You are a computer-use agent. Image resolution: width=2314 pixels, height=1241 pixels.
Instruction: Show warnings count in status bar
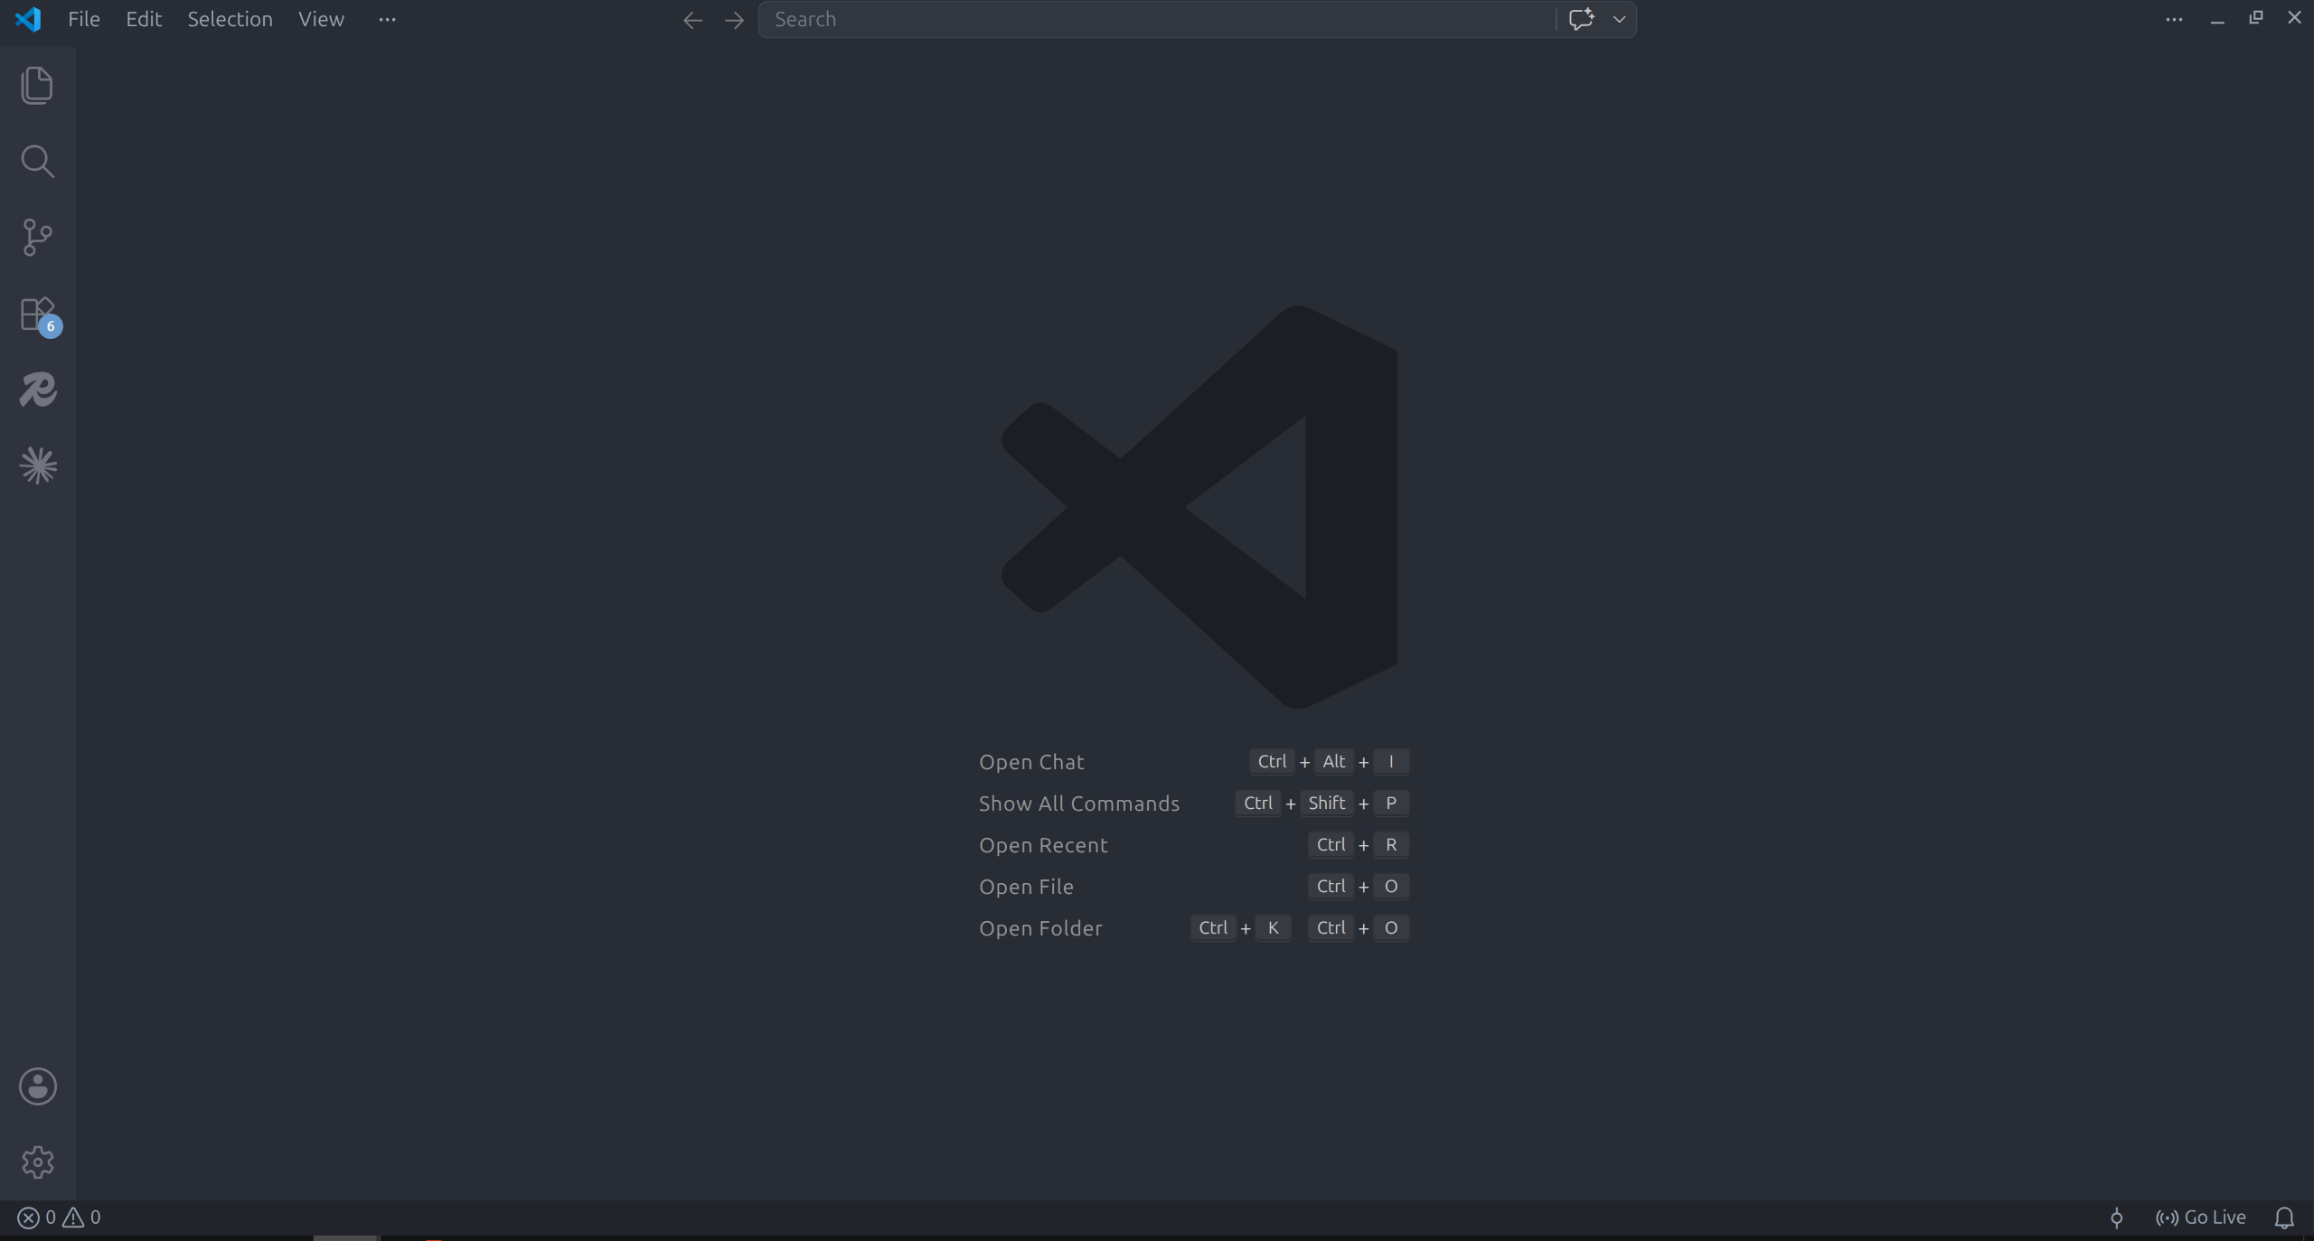pos(81,1217)
